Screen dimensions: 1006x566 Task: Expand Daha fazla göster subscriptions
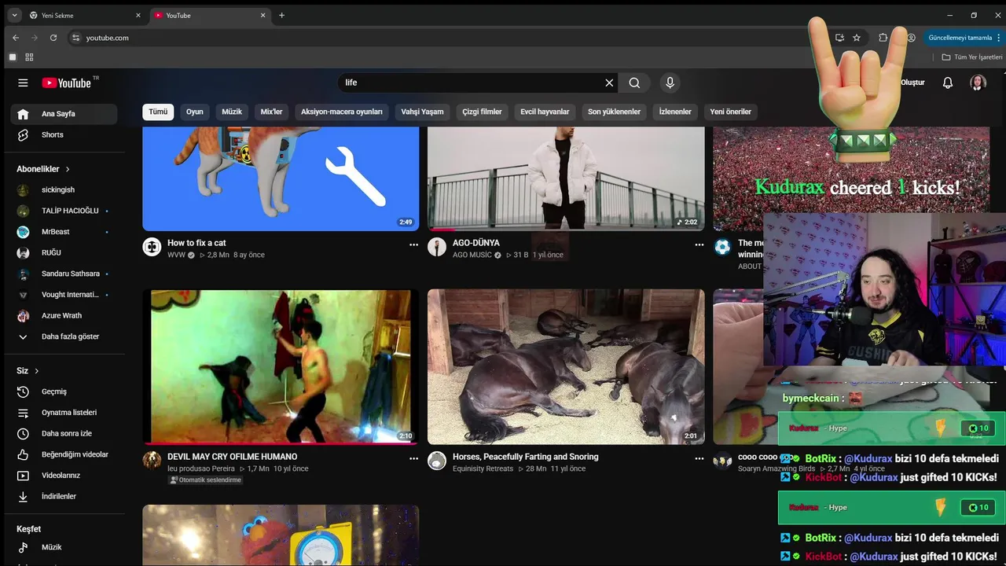[x=64, y=336]
